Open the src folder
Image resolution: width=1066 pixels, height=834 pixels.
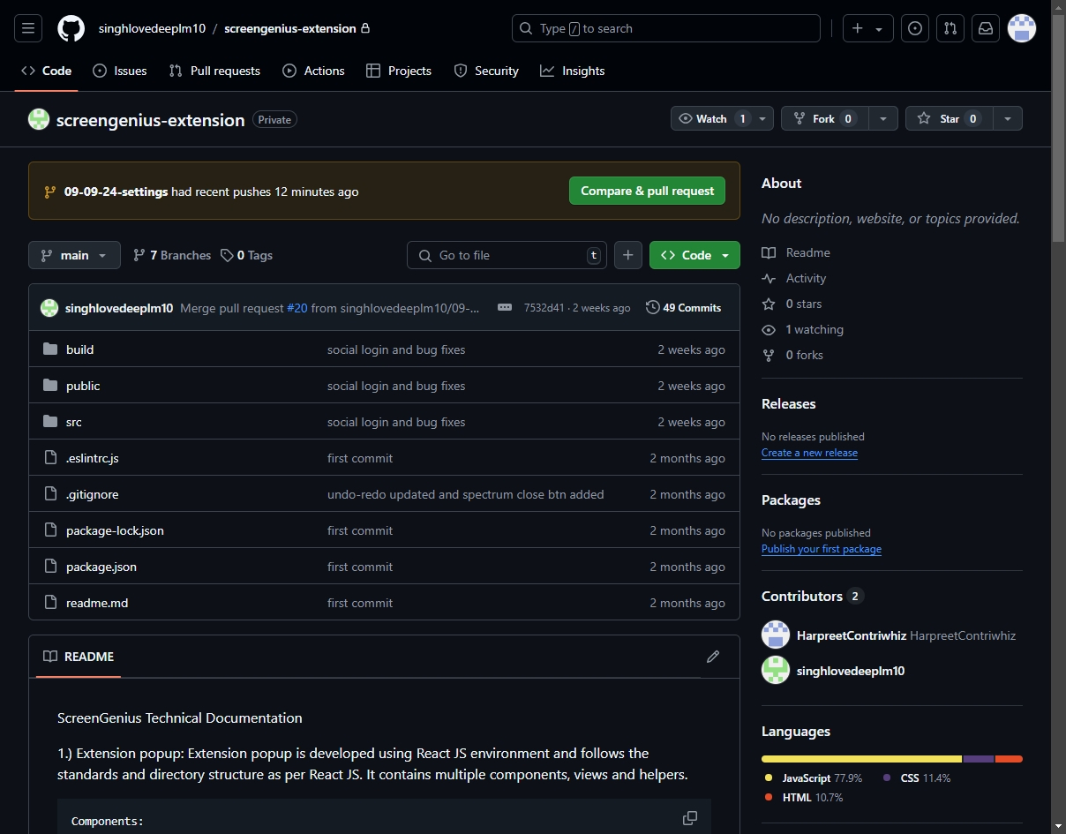point(74,422)
